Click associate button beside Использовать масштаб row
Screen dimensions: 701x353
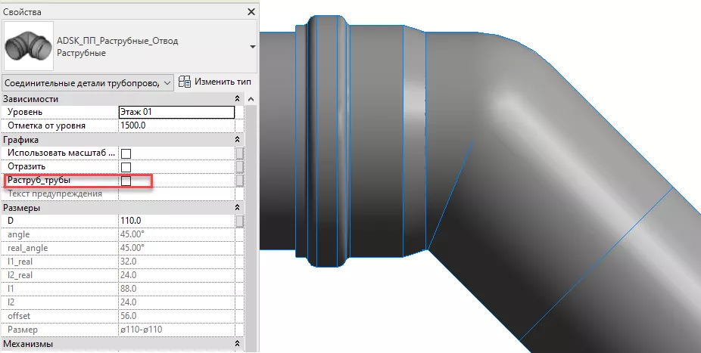pyautogui.click(x=240, y=153)
